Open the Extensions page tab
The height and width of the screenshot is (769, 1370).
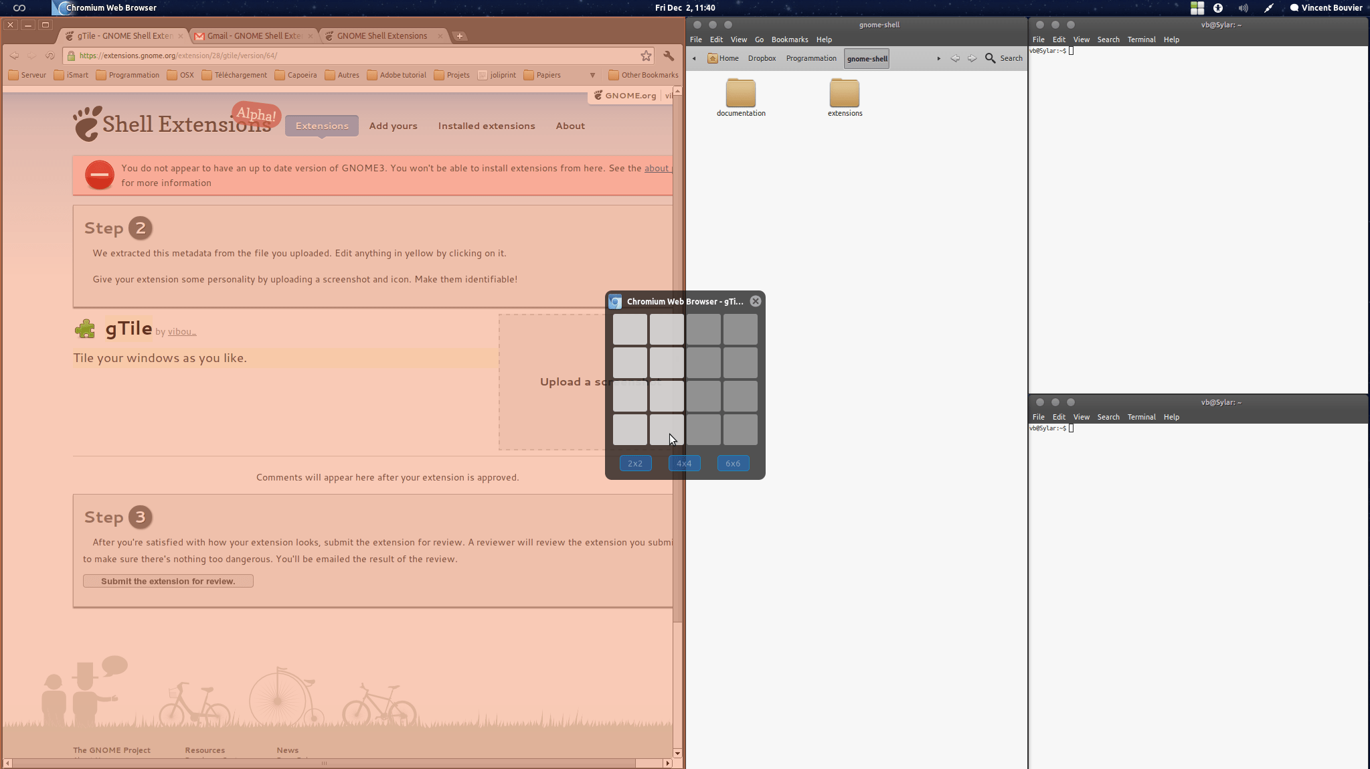(x=322, y=126)
